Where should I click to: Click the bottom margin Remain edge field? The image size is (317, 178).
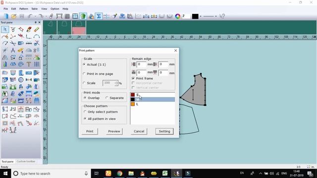(163, 73)
